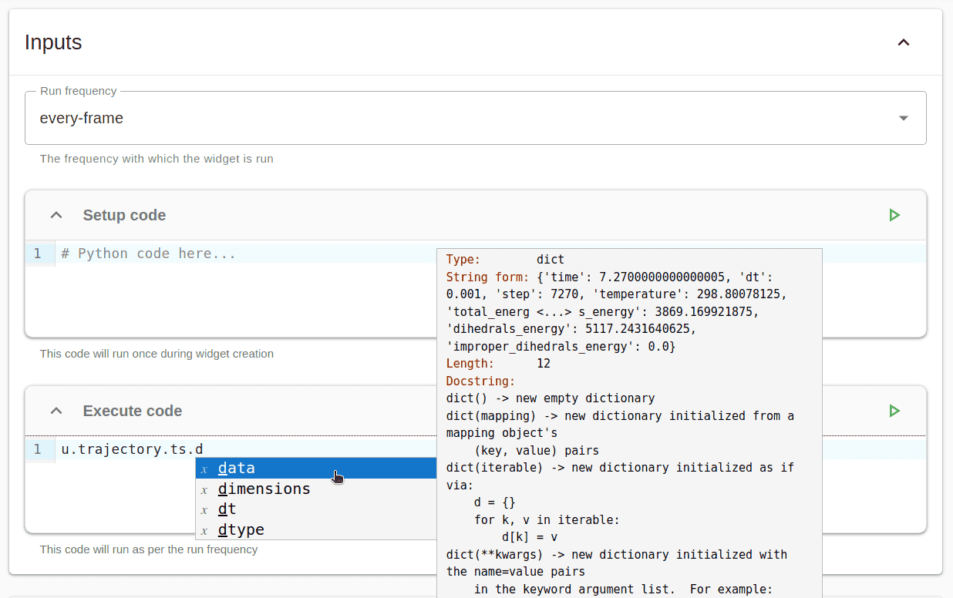
Task: Click the Execute code heading
Action: click(x=133, y=411)
